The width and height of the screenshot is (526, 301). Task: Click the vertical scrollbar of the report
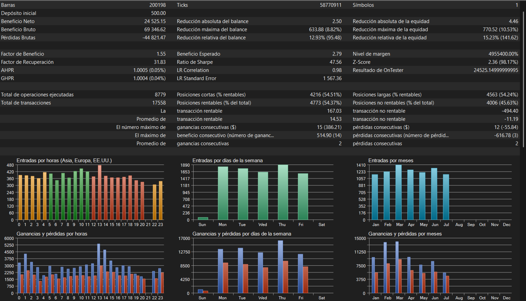click(524, 79)
